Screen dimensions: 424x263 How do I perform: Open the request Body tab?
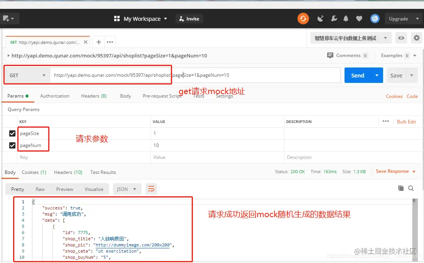point(125,96)
